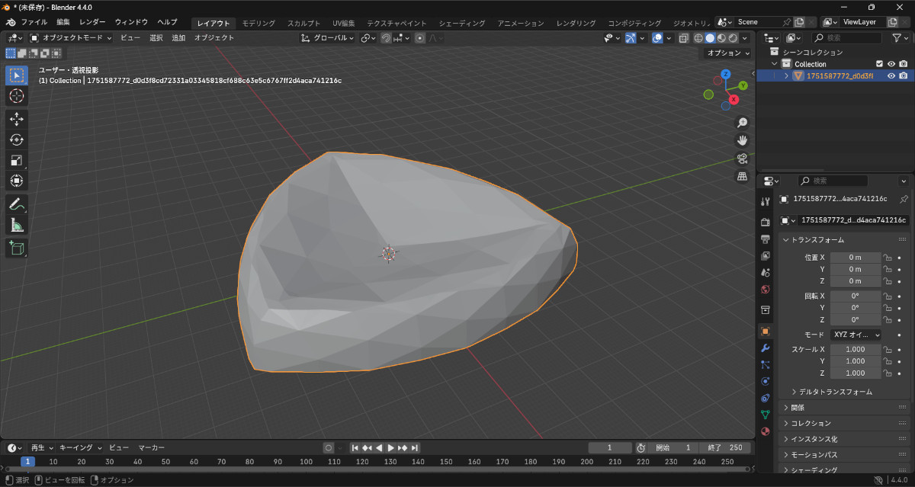Toggle render camera icon for Collection
The image size is (915, 487).
903,64
